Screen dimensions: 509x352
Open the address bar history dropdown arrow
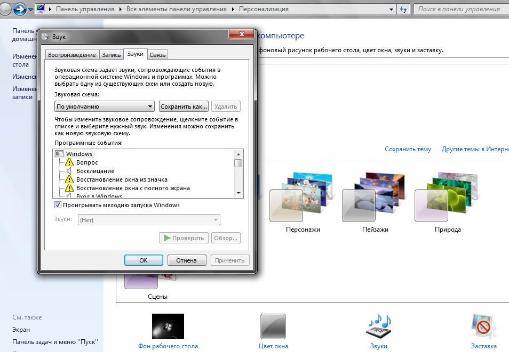tap(392, 9)
